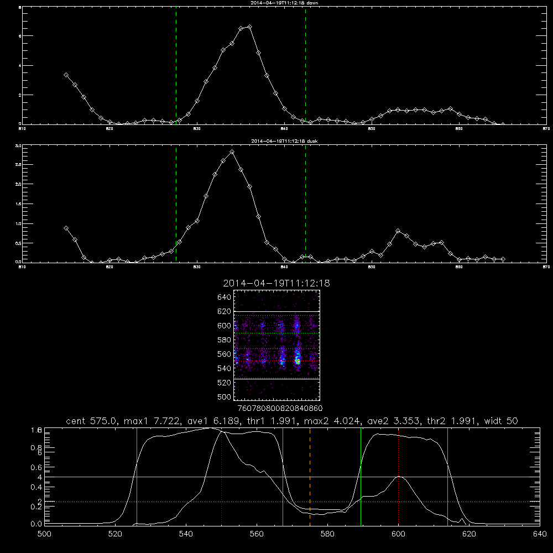Image resolution: width=553 pixels, height=553 pixels.
Task: Click the brightest green spot in heatmap
Action: click(298, 362)
